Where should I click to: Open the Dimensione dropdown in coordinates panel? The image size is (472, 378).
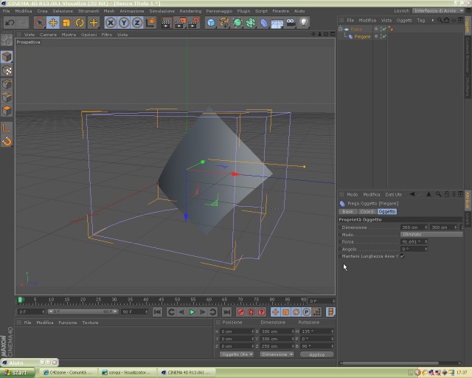(277, 354)
